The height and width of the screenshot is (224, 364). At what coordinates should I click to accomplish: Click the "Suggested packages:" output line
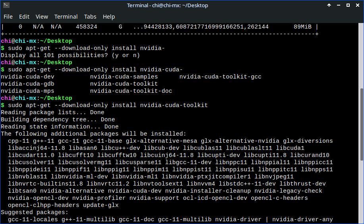[x=35, y=212]
